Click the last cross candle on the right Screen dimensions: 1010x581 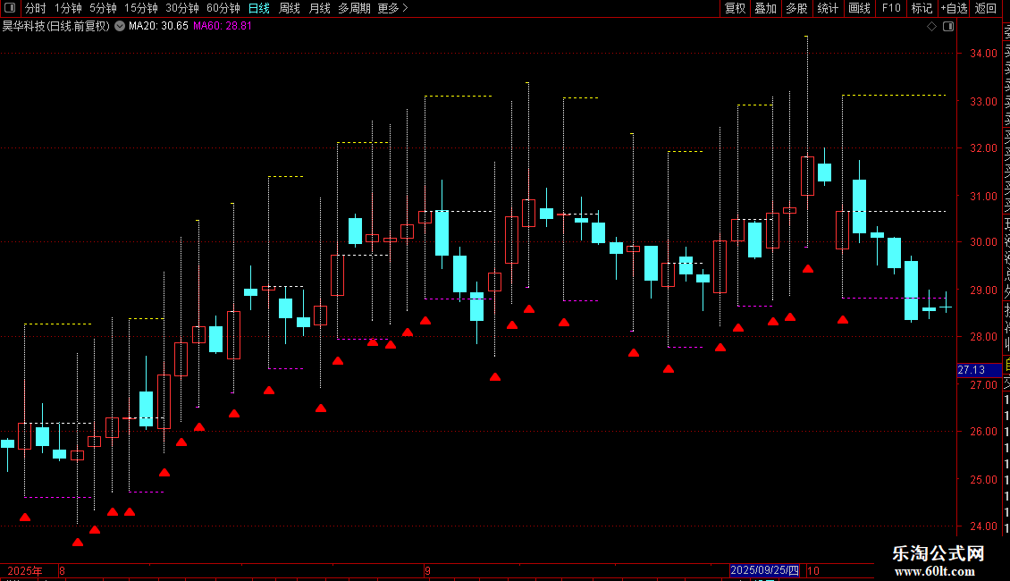click(946, 307)
